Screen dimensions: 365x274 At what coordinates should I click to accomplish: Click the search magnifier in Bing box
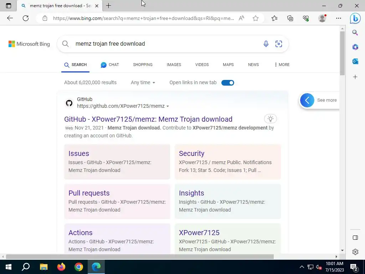(66, 44)
